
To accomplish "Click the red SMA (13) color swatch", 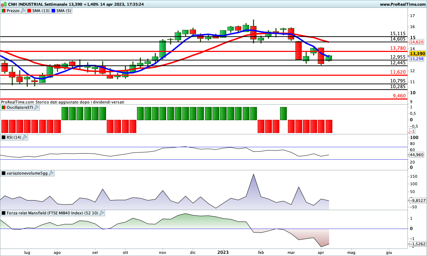I will [x=29, y=11].
